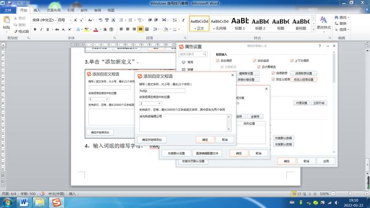Apply strikethrough formatting
Screen dimensions: 370x208
(57, 29)
